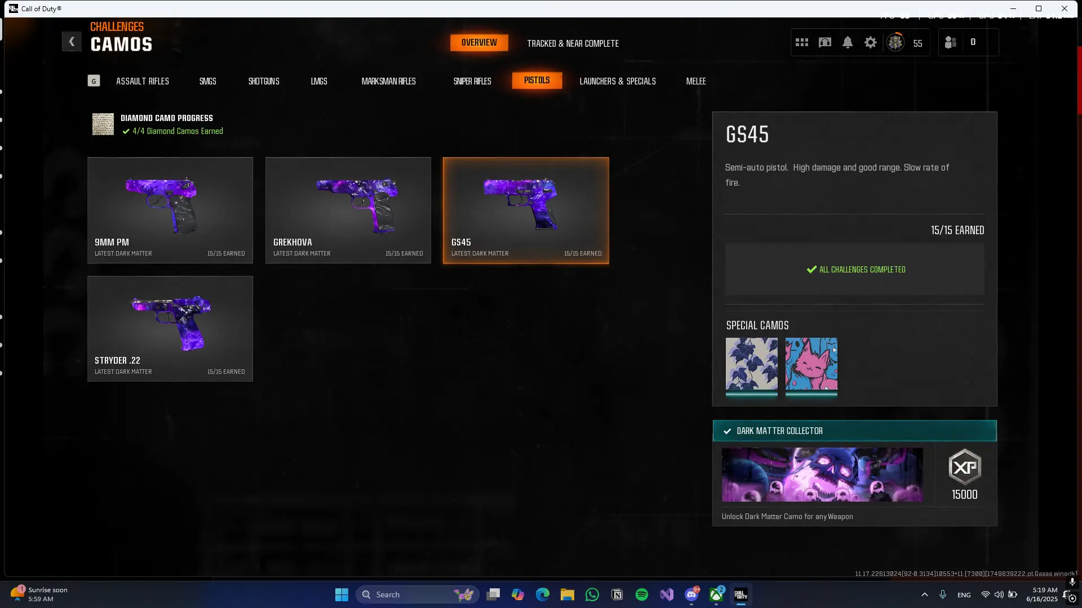Select the 9MM PM weapon card

point(170,210)
